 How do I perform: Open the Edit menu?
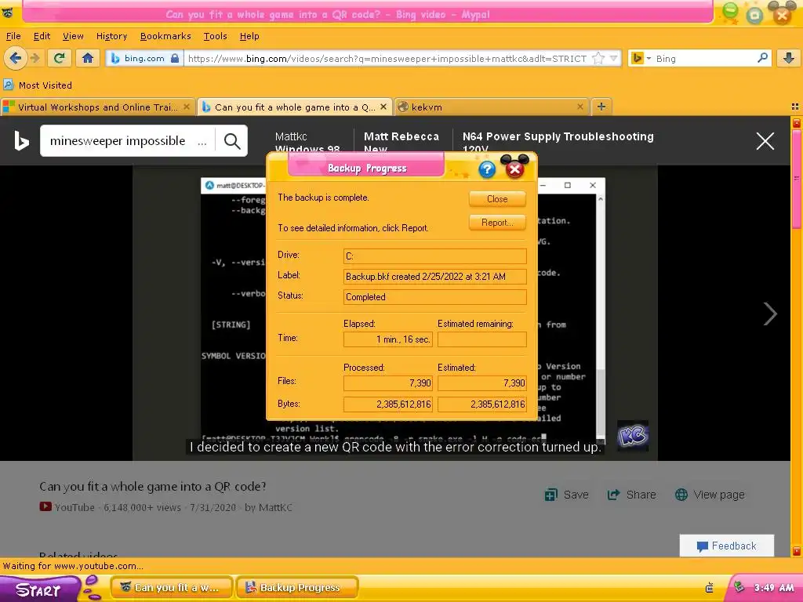pos(42,36)
